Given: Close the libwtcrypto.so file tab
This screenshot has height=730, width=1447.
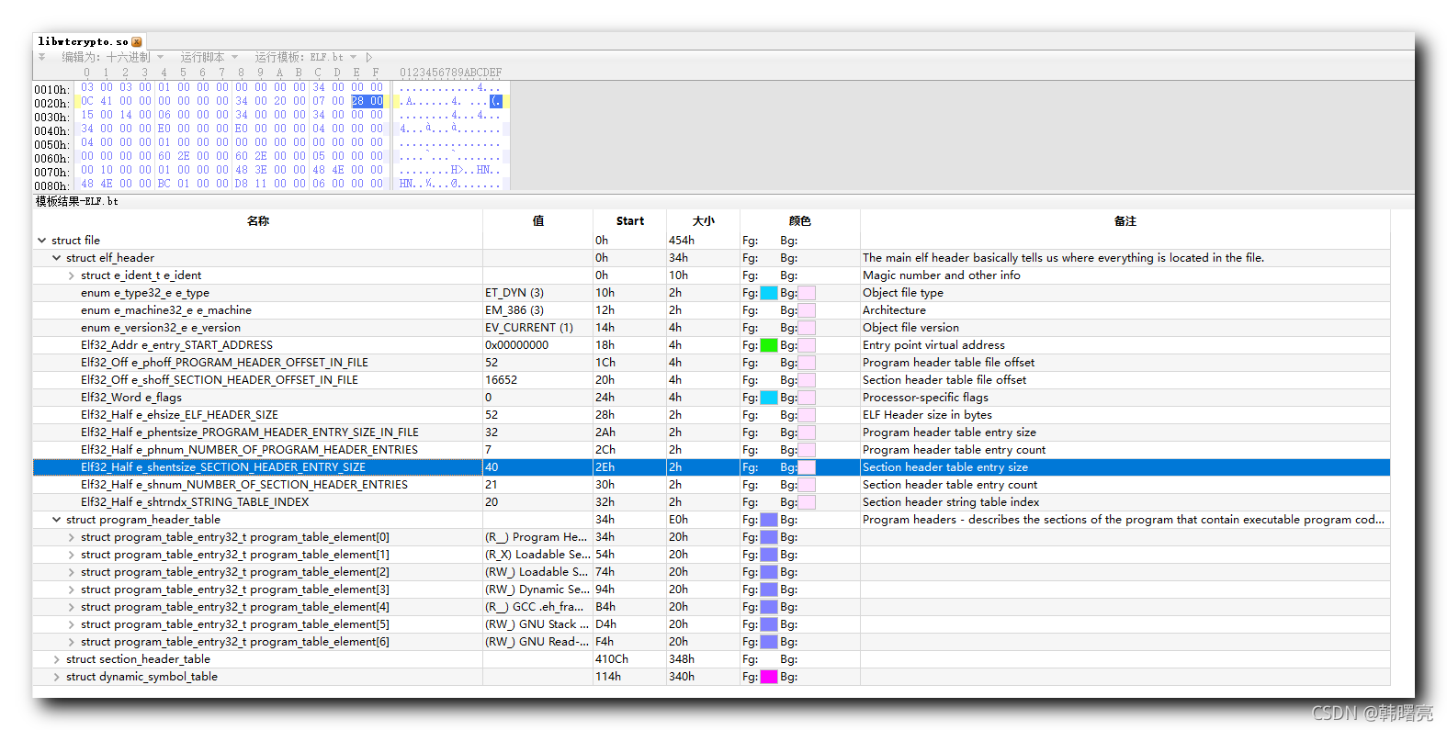Looking at the screenshot, I should click(137, 42).
